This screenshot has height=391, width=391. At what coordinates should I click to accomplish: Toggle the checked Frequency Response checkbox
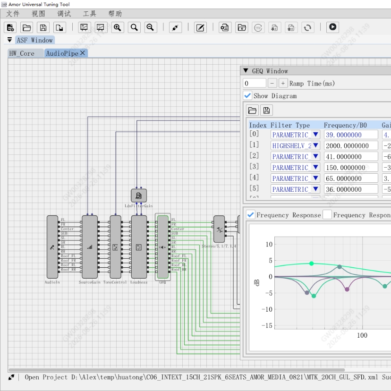[x=251, y=215]
